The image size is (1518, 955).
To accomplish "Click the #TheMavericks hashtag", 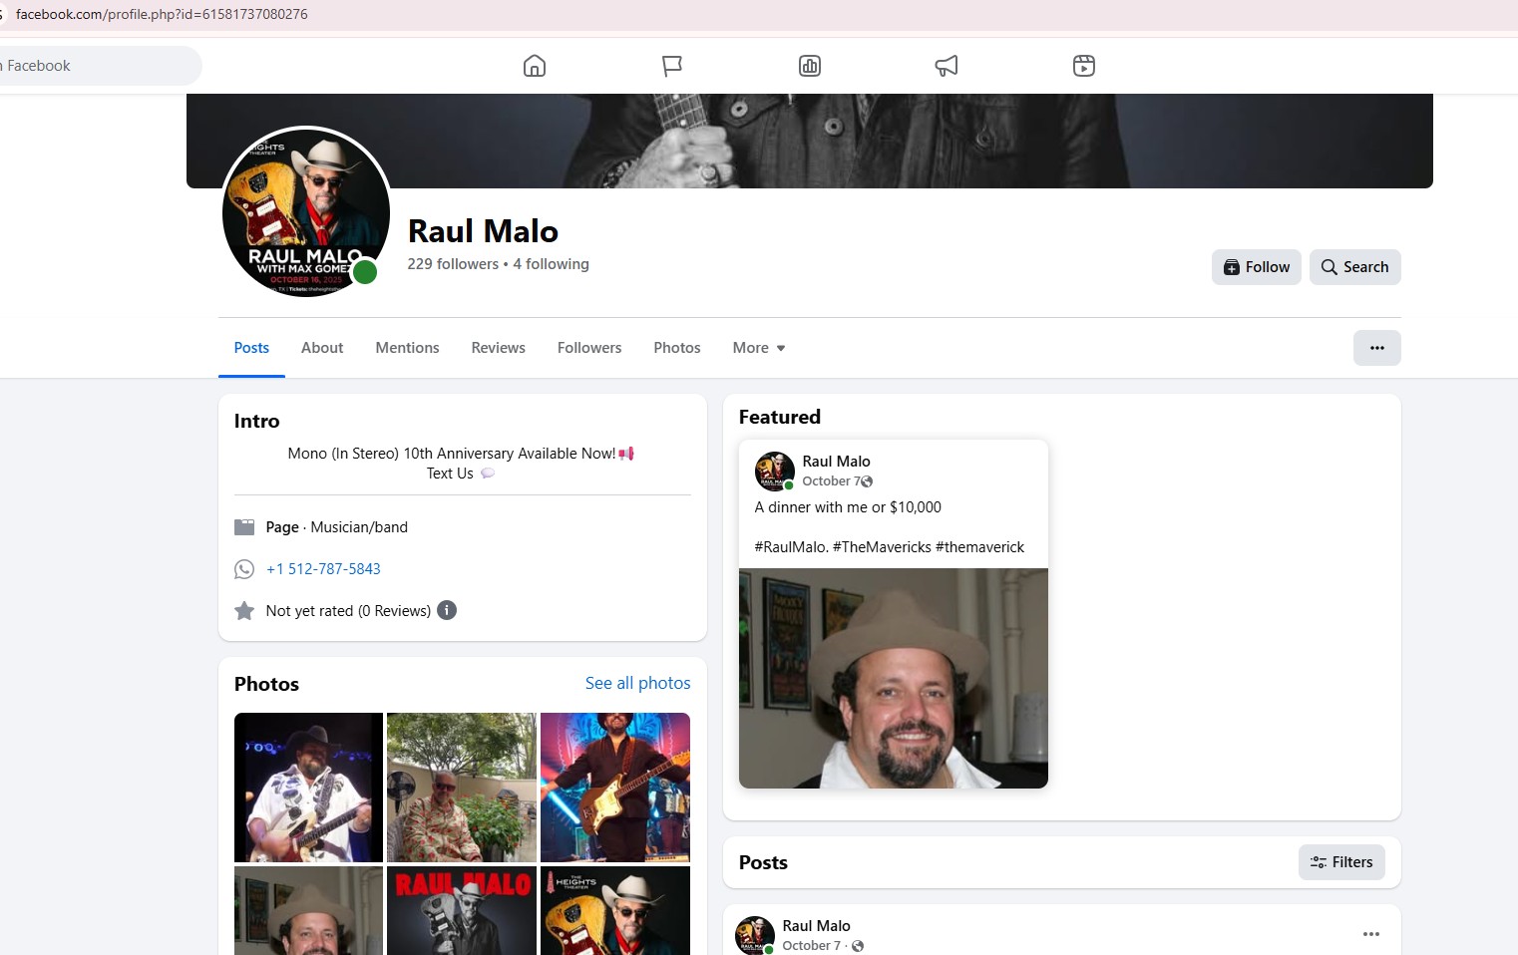I will click(x=882, y=547).
